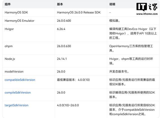Image resolution: width=160 pixels, height=118 pixels.
Task: Click the OpenHarmony三方库 description text
Action: [x=131, y=48]
